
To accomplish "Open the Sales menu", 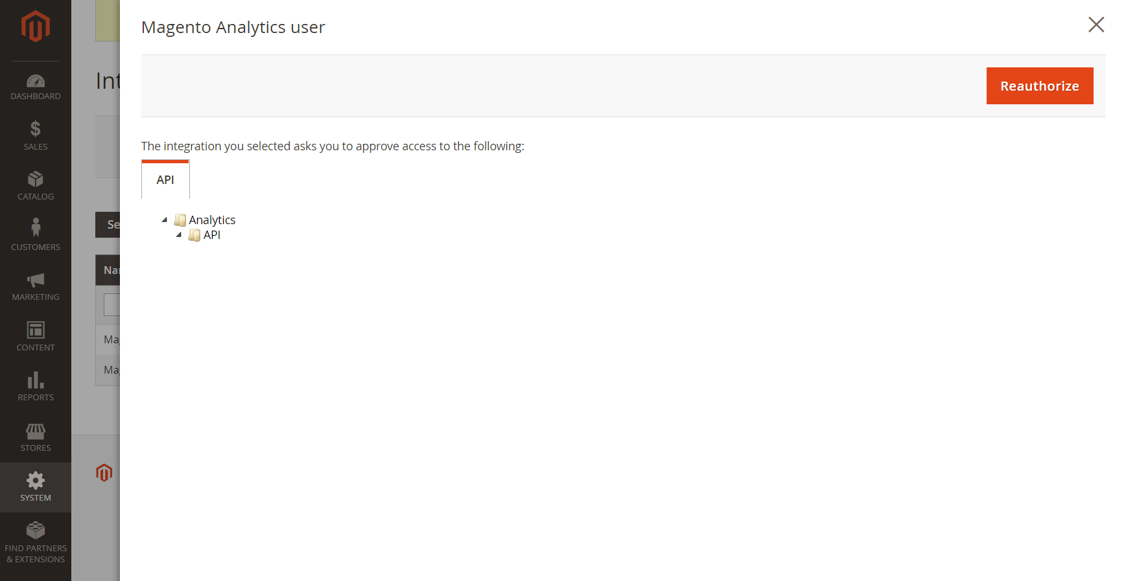I will (36, 137).
